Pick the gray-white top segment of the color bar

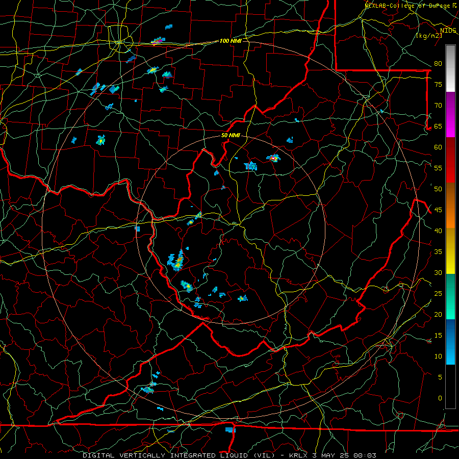[x=450, y=69]
